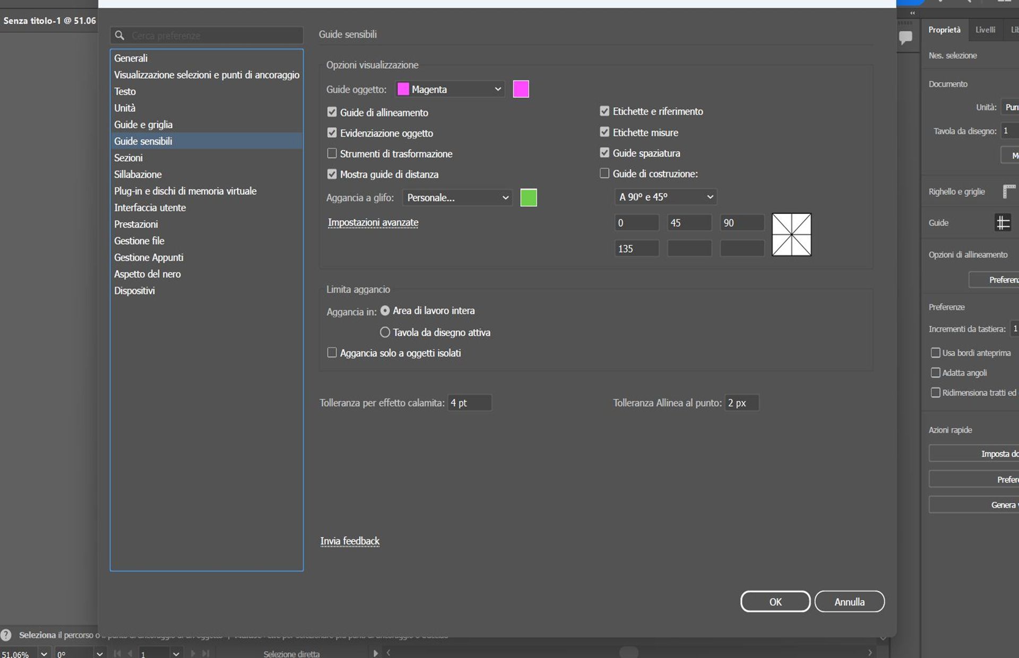Click the search magnifier icon in preferences
The image size is (1019, 658).
120,36
